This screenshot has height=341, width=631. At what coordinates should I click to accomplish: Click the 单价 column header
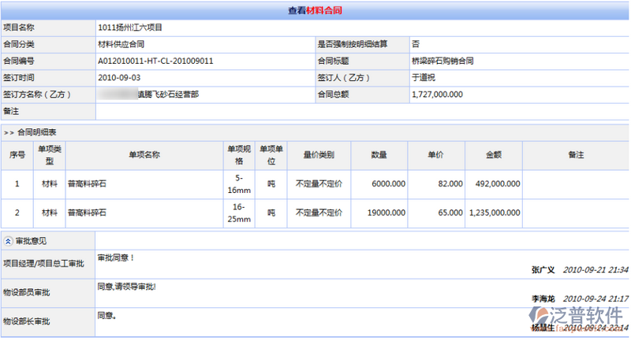tap(436, 155)
